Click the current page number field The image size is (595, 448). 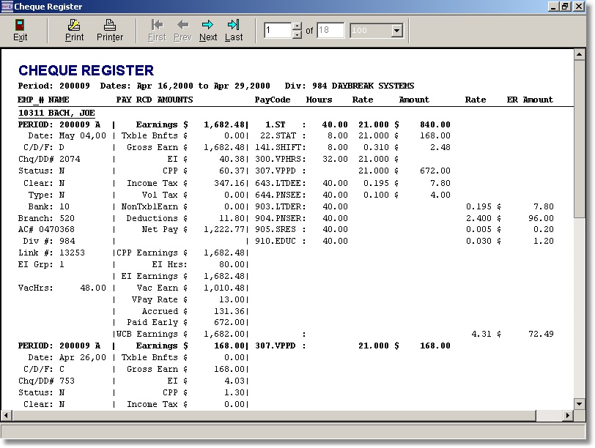[278, 31]
